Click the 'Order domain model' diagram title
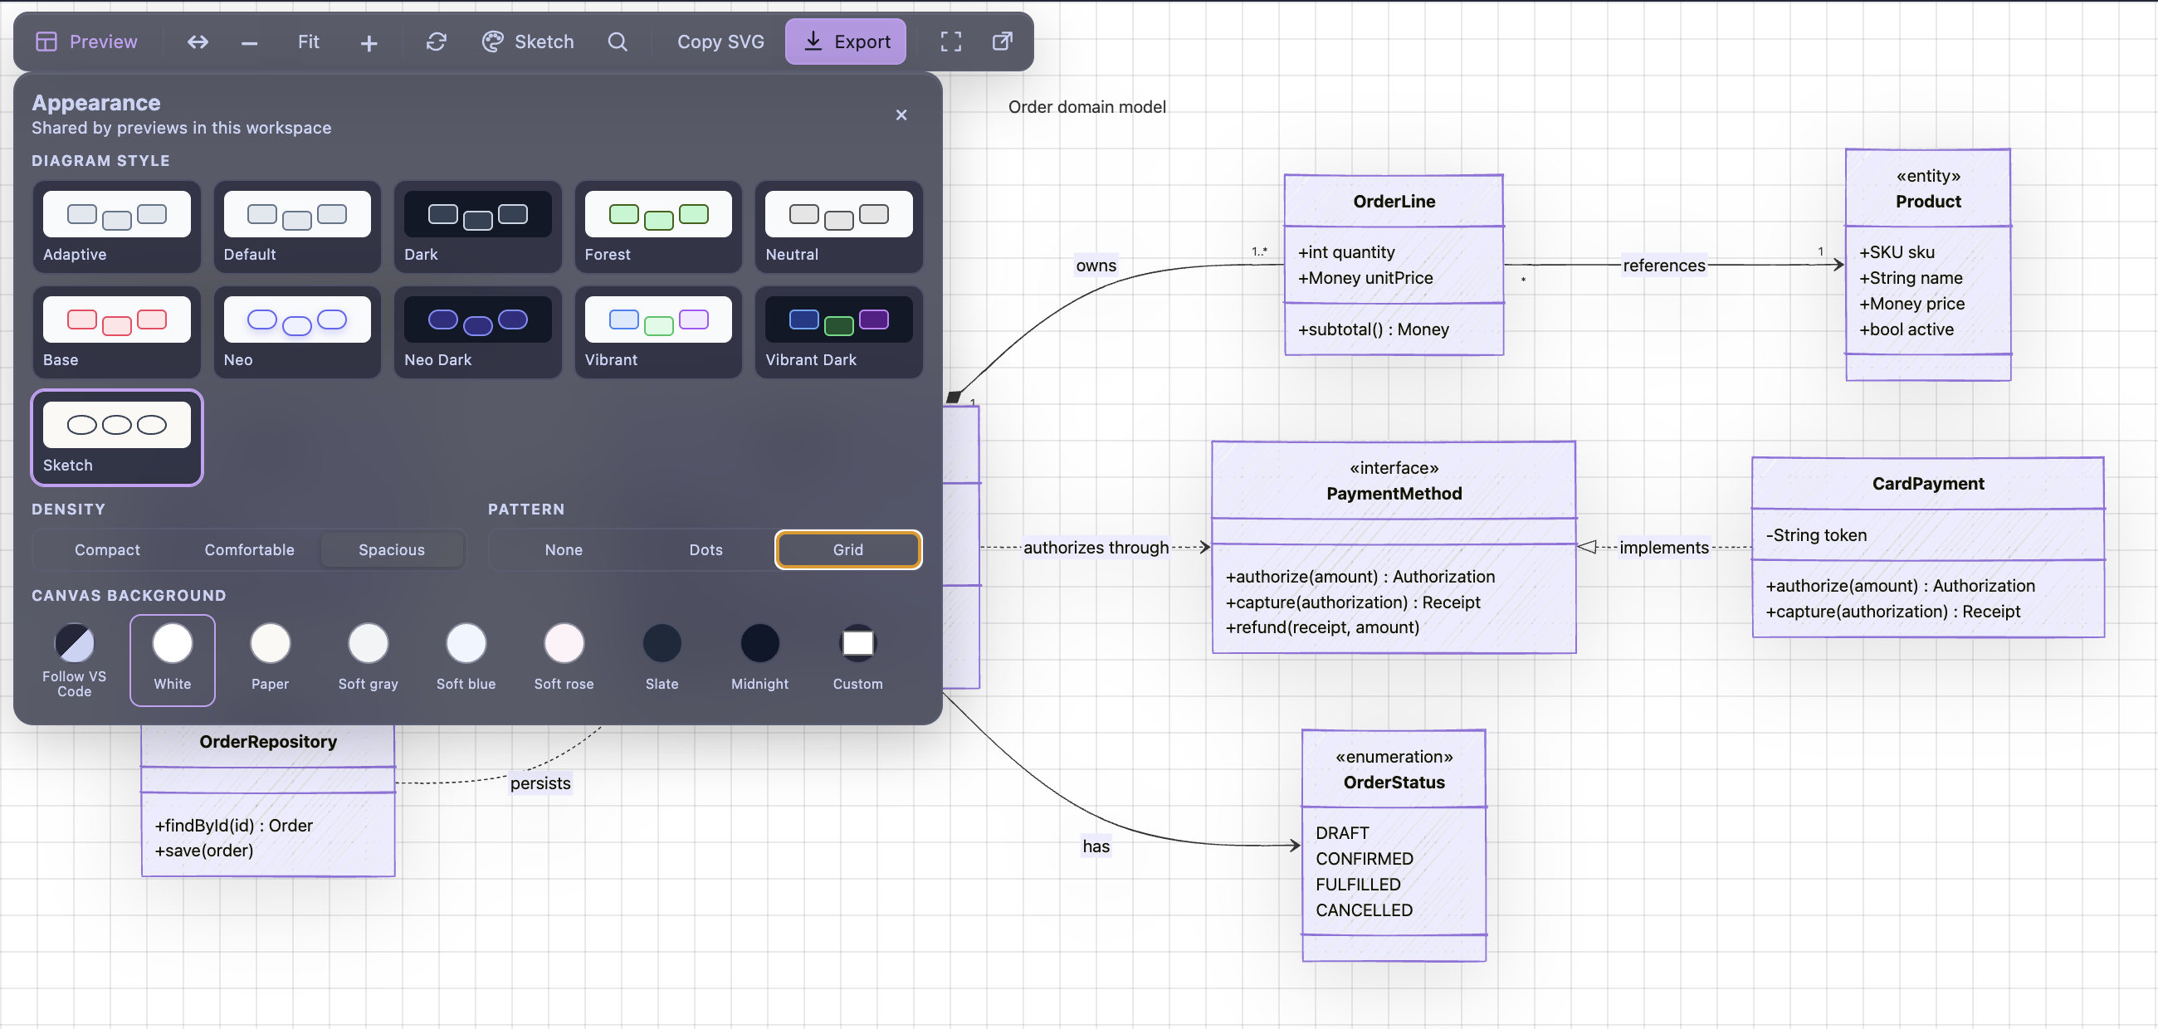 (1086, 106)
